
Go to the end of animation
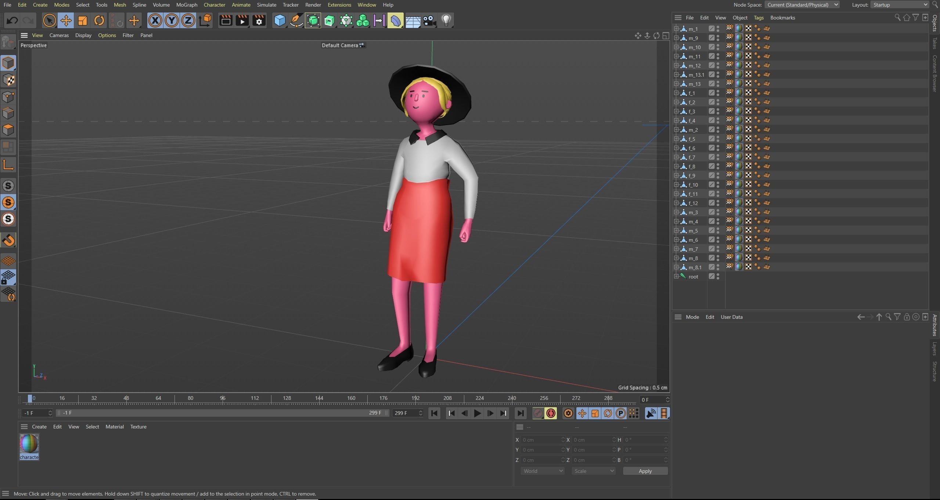(x=520, y=413)
